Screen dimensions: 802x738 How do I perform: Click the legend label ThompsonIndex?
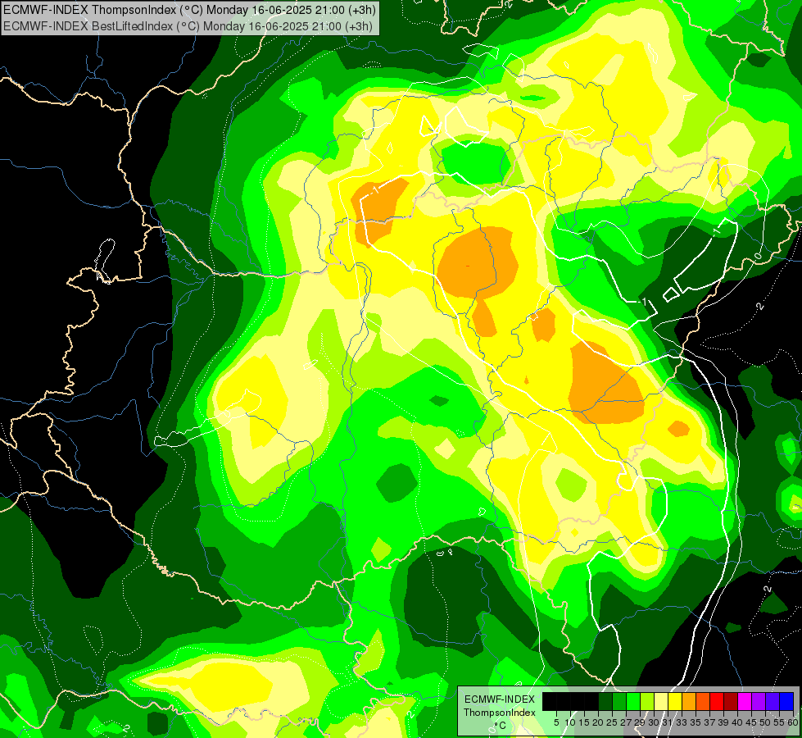point(499,713)
